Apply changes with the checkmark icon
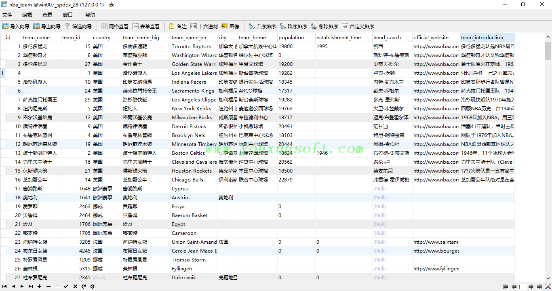Viewport: 552px width, 291px height. pos(66,287)
